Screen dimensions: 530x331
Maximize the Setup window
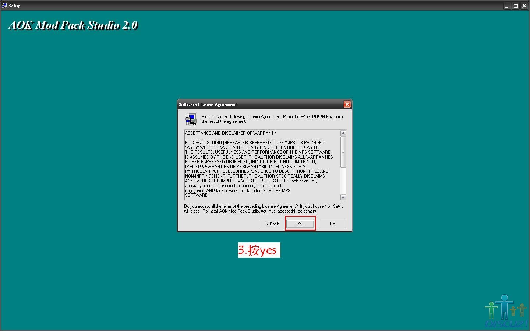pyautogui.click(x=516, y=6)
